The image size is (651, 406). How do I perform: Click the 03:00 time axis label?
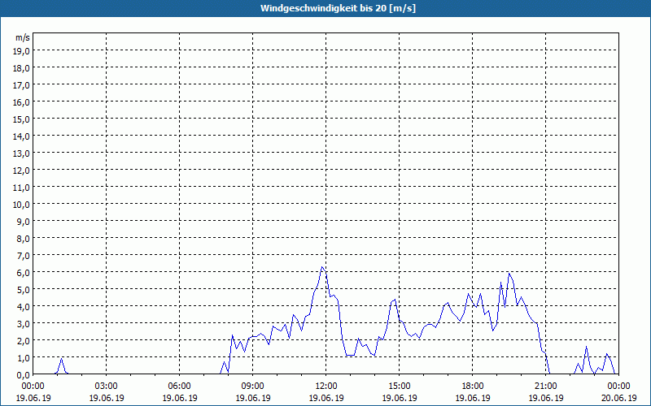point(107,387)
